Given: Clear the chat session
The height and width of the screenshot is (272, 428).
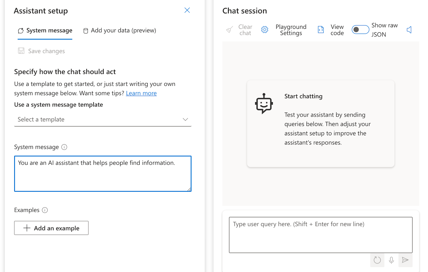Looking at the screenshot, I should tap(240, 30).
